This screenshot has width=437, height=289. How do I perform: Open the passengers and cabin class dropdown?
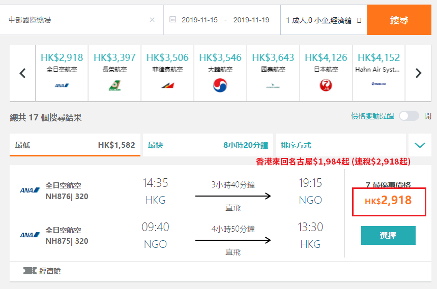click(324, 20)
